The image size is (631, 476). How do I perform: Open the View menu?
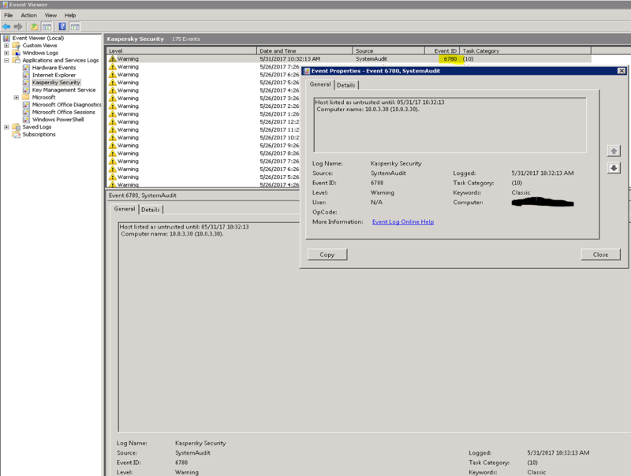click(50, 13)
